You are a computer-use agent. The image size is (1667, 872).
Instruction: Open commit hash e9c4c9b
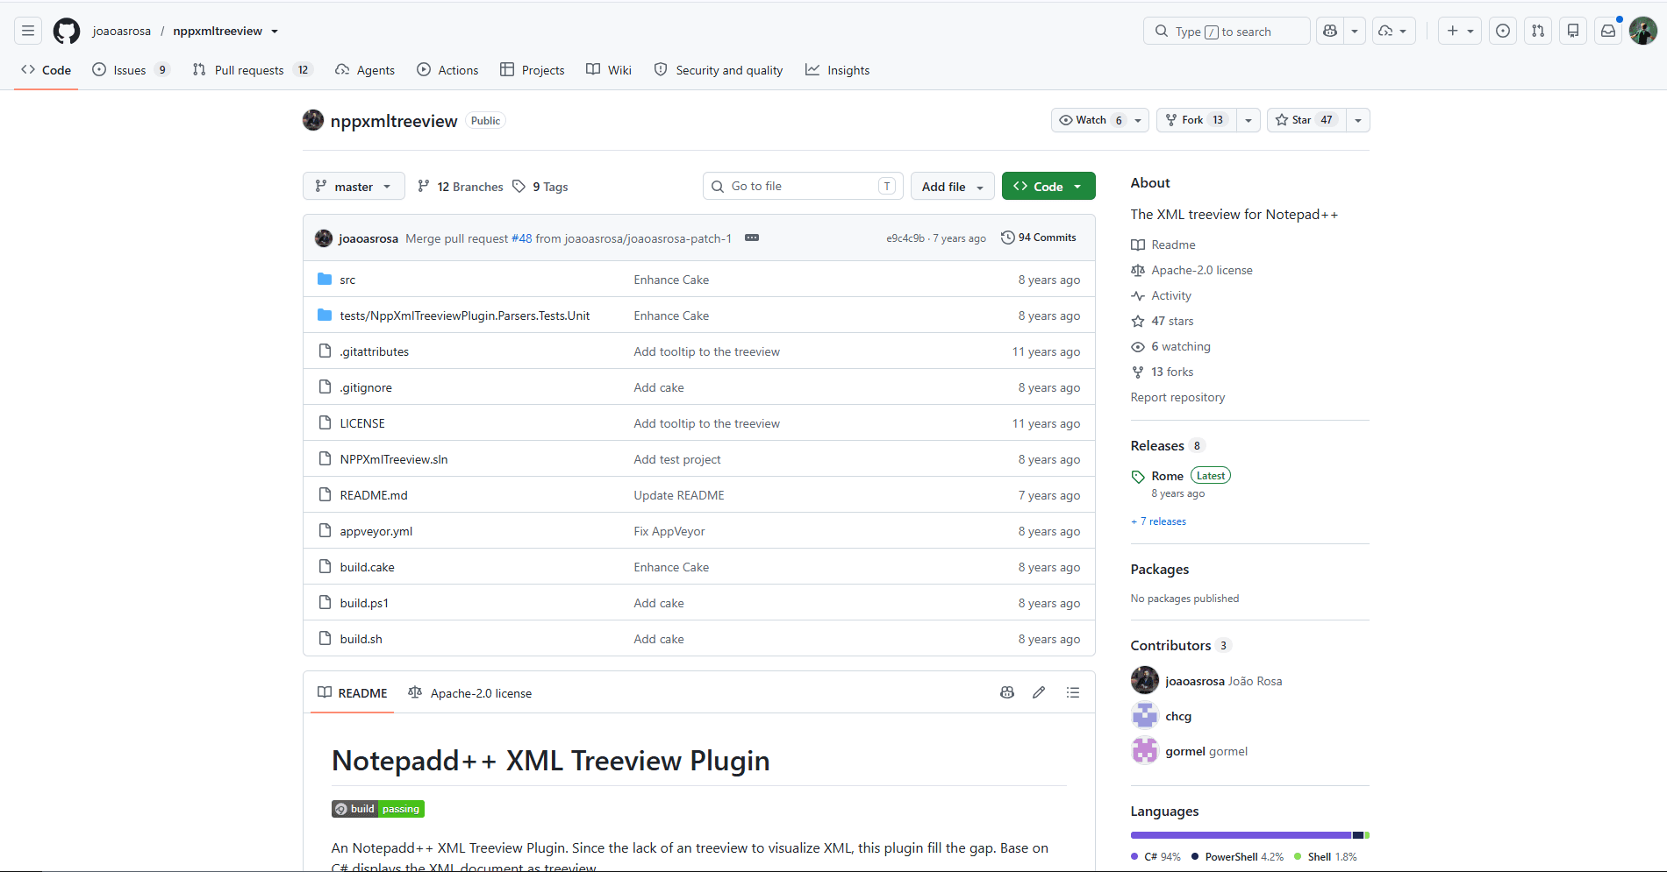[905, 238]
